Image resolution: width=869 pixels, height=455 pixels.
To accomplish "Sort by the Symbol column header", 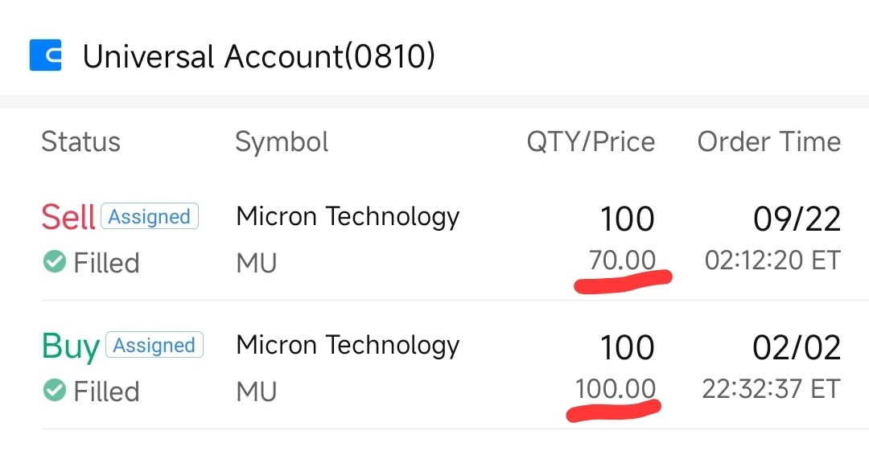I will click(x=282, y=143).
